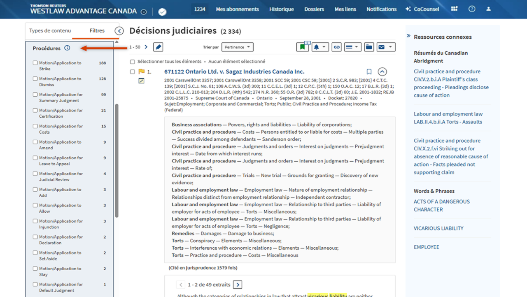Collapse the first result details chevron
Screen dimensions: 527x297
(382, 72)
